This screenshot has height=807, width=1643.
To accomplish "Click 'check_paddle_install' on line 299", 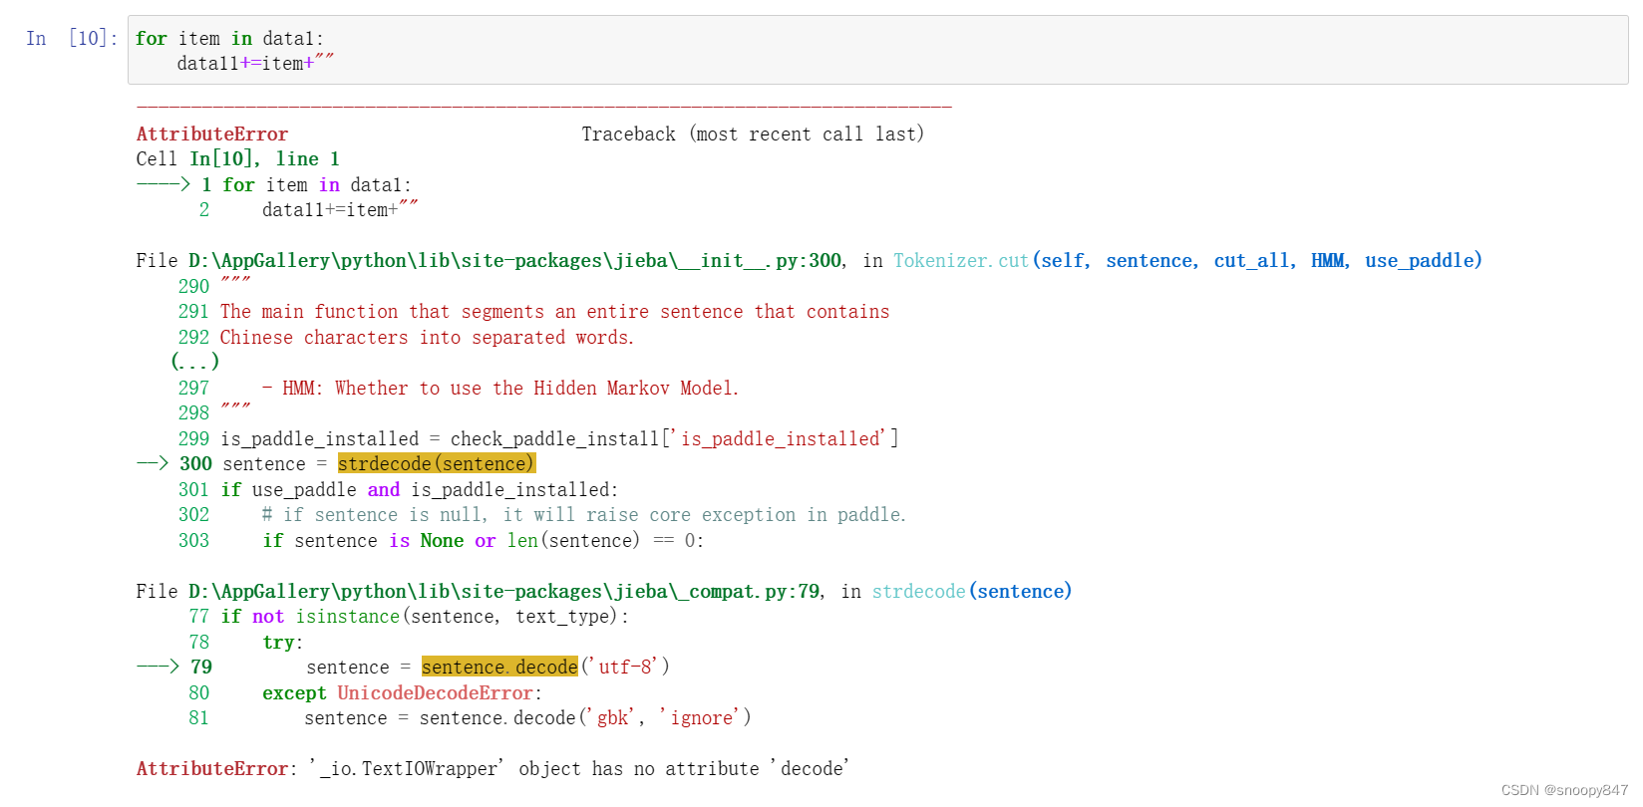I will click(554, 438).
